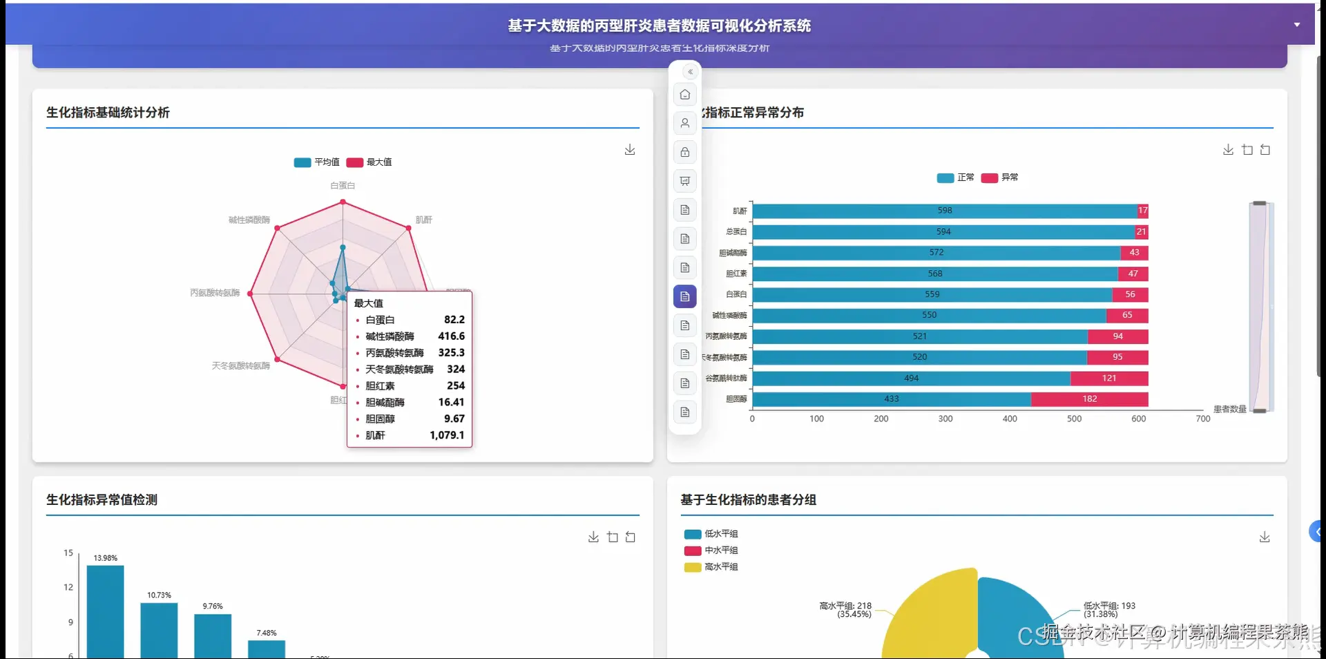The width and height of the screenshot is (1326, 659).
Task: Click the 1,079.1 value in the tooltip
Action: pyautogui.click(x=447, y=435)
